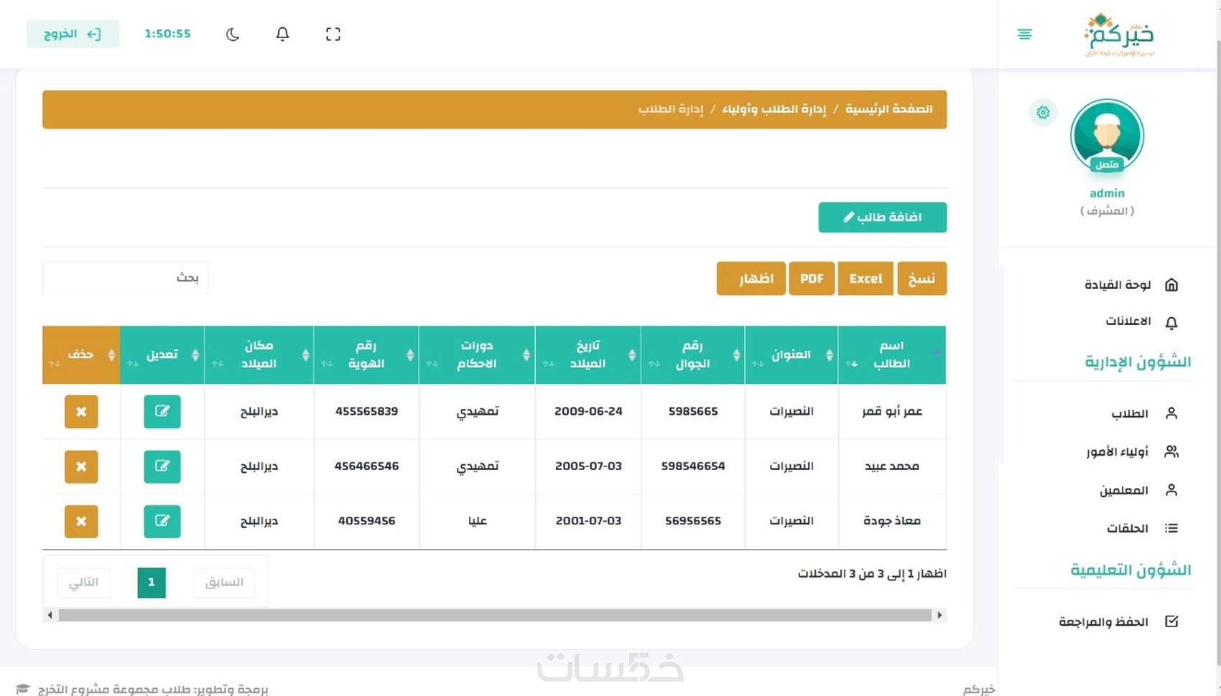Screen dimensions: 1221x696
Task: Click the horizontal table scrollbar track
Action: click(x=495, y=615)
